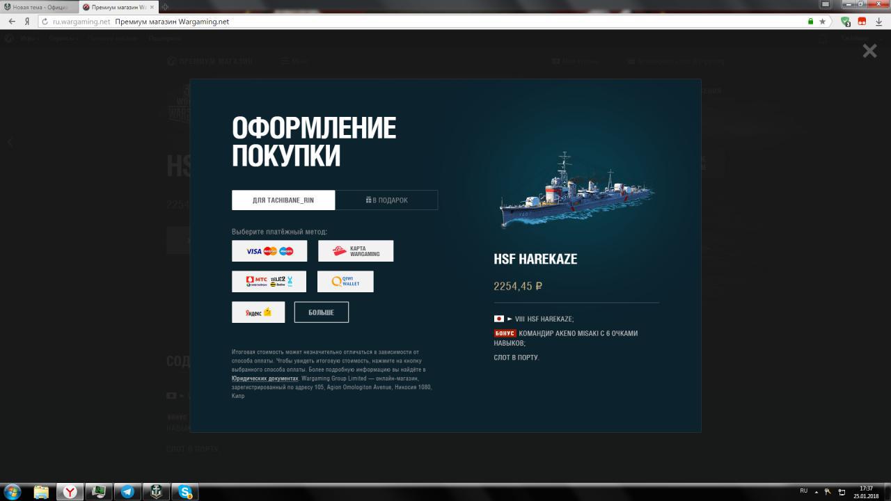Go back with the browser back arrow

click(12, 22)
